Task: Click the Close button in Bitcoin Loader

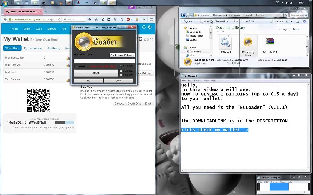Action: tap(118, 80)
